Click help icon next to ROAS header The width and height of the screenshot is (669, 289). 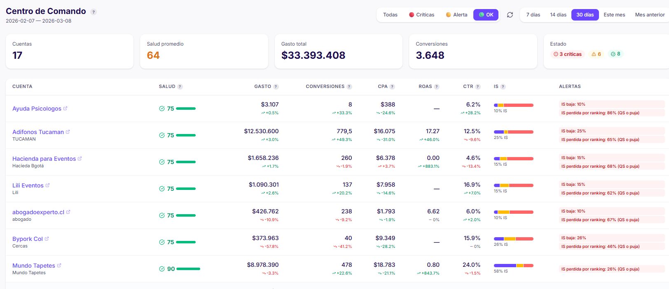tap(437, 87)
